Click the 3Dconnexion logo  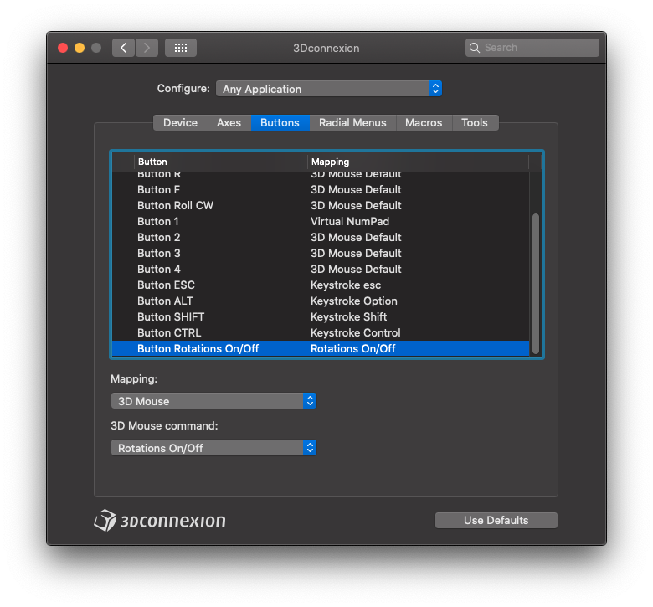pos(160,520)
